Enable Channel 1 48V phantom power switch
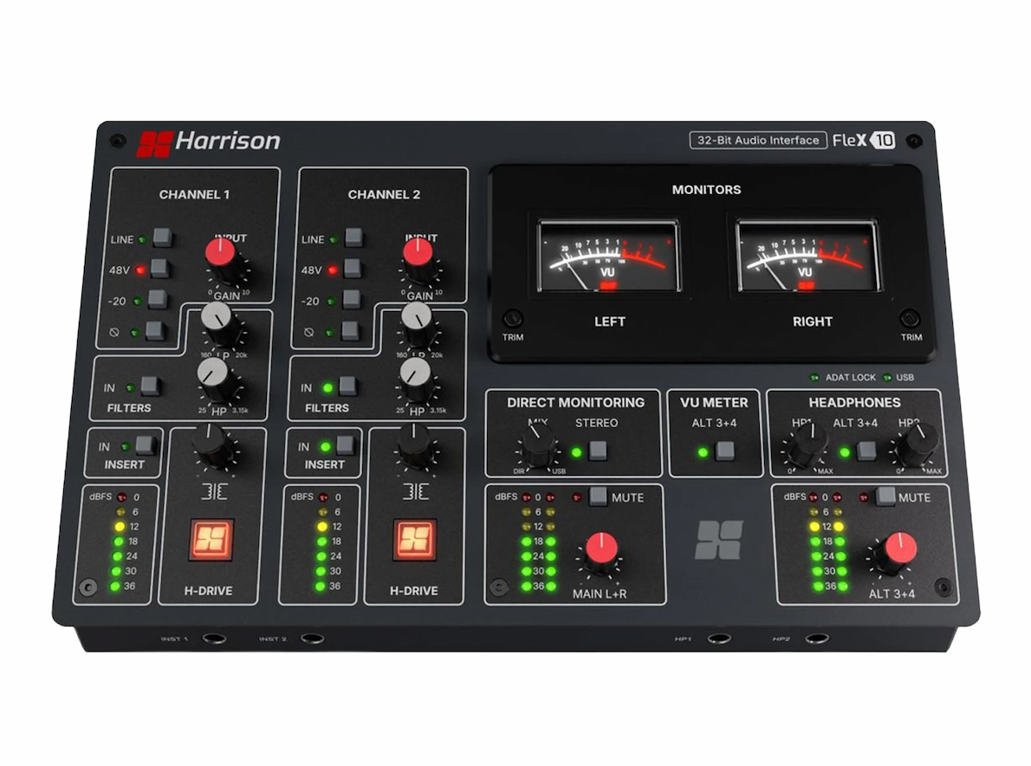The height and width of the screenshot is (766, 1031). coord(159,268)
